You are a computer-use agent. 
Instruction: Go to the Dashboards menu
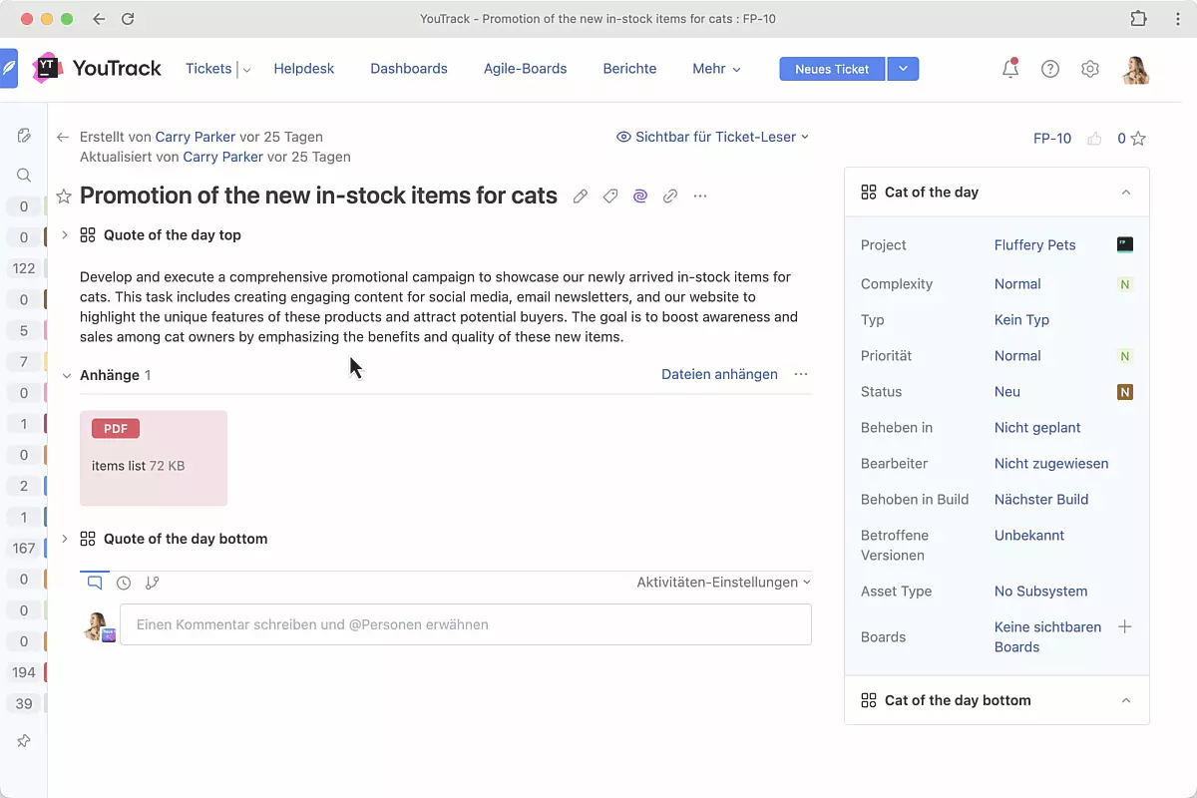[x=409, y=69]
